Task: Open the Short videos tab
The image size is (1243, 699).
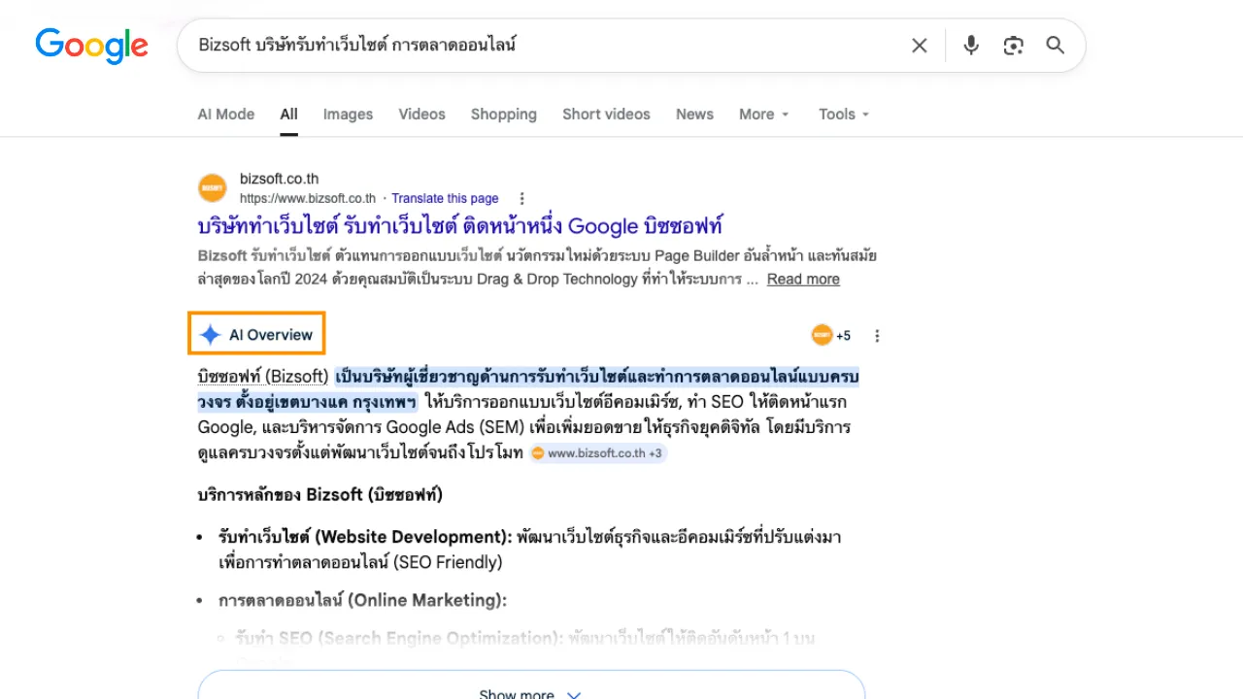Action: click(x=606, y=115)
